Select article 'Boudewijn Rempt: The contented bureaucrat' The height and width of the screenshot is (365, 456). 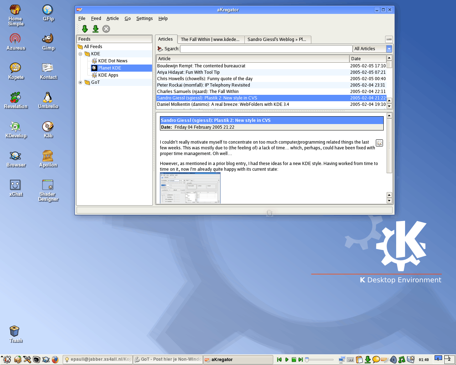click(271, 66)
